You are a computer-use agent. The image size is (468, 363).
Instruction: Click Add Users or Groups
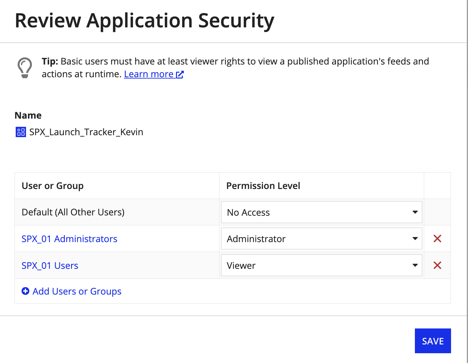pyautogui.click(x=77, y=291)
